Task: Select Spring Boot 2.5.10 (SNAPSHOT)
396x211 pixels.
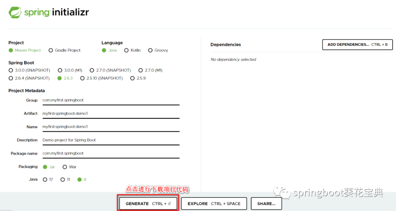Action: (102, 78)
